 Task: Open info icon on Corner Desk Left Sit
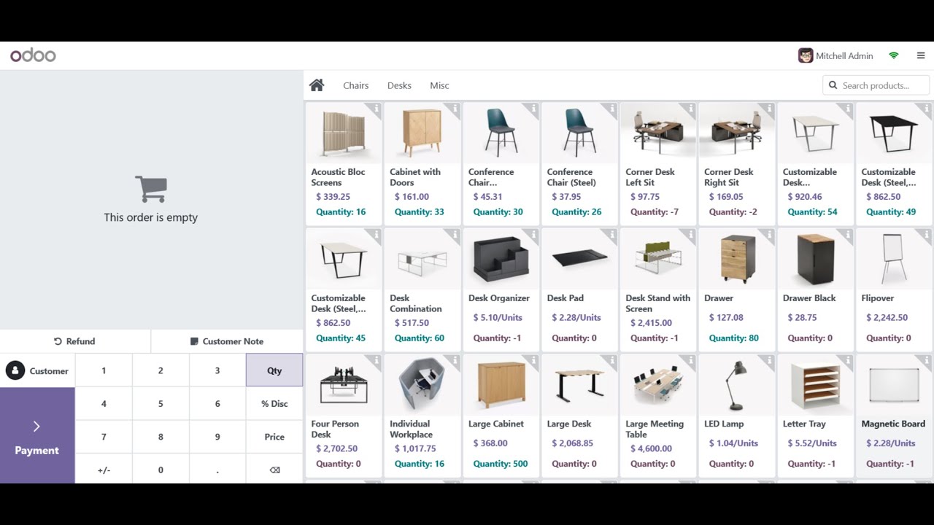pyautogui.click(x=691, y=108)
